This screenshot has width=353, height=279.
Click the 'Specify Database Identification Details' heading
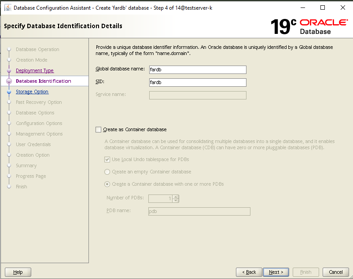[63, 26]
